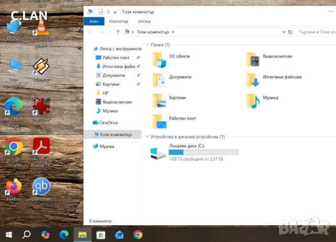Launch IrfanView from the desktop
This screenshot has height=242, width=336.
coord(41,110)
